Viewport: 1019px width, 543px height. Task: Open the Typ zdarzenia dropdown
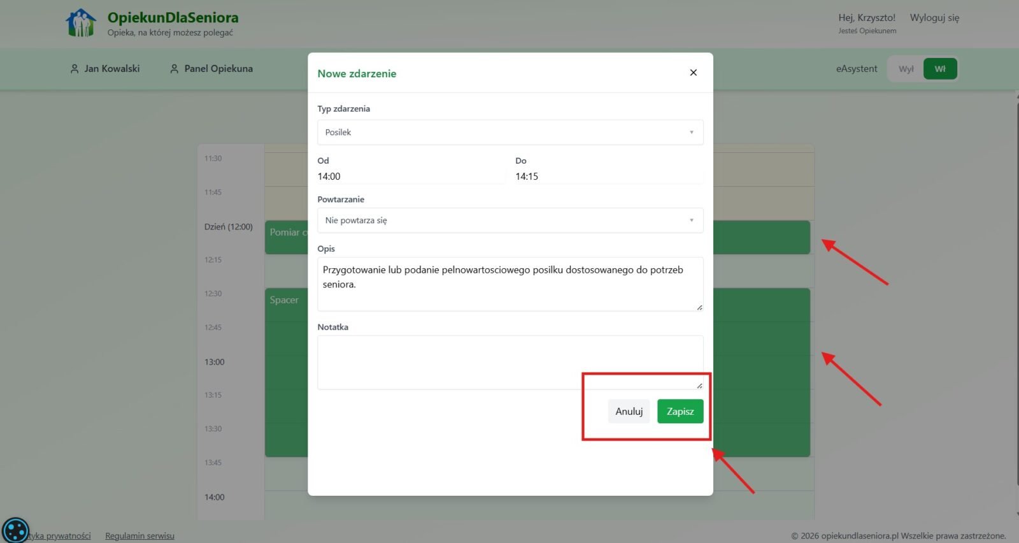click(509, 133)
